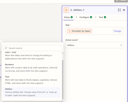Click the event list scrollbar thumb
The image size is (128, 102).
pos(63,80)
